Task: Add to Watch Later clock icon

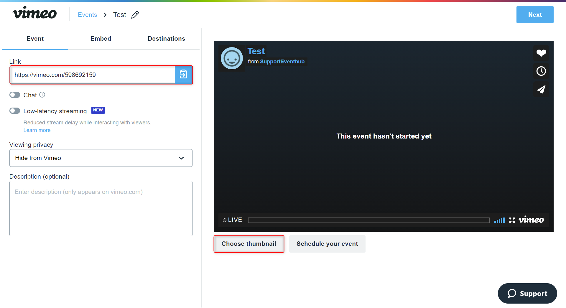Action: coord(541,71)
